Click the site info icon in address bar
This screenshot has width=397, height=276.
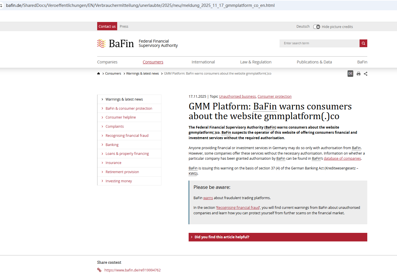[1, 5]
